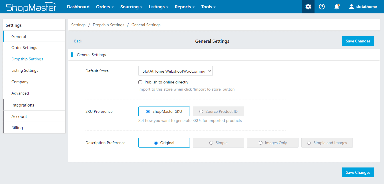Open the settings gear icon
The height and width of the screenshot is (184, 384).
pyautogui.click(x=308, y=7)
